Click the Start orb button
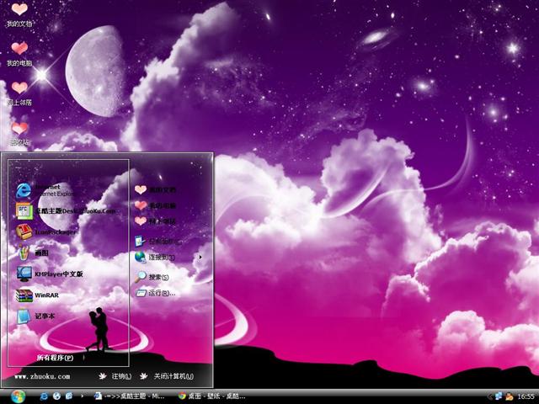 (x=18, y=396)
